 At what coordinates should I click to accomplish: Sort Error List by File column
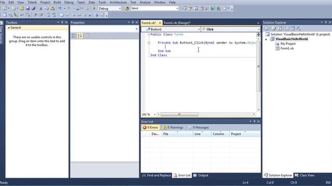[177, 134]
